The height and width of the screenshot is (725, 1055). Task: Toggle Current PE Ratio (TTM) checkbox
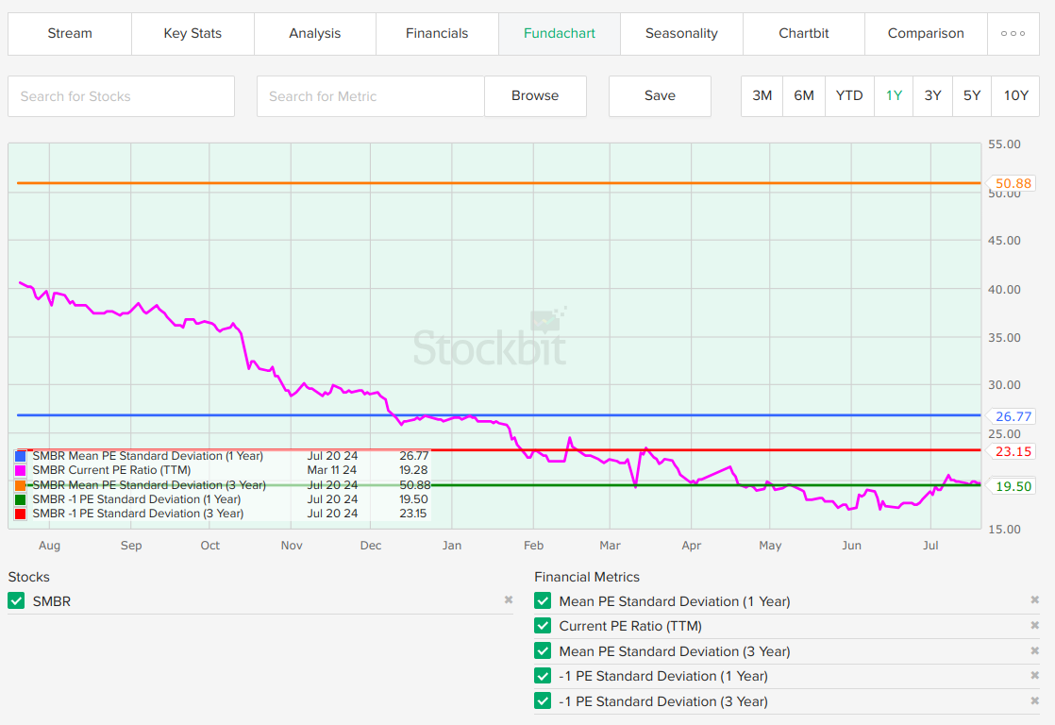click(543, 626)
